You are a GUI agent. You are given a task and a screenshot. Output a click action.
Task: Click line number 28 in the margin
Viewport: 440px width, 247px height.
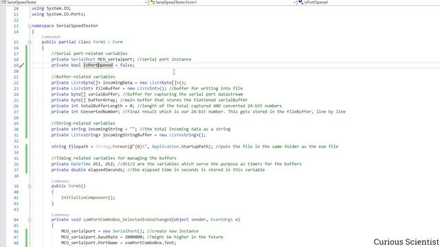(16, 117)
